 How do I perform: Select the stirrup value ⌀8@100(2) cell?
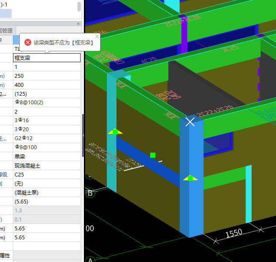coord(47,103)
